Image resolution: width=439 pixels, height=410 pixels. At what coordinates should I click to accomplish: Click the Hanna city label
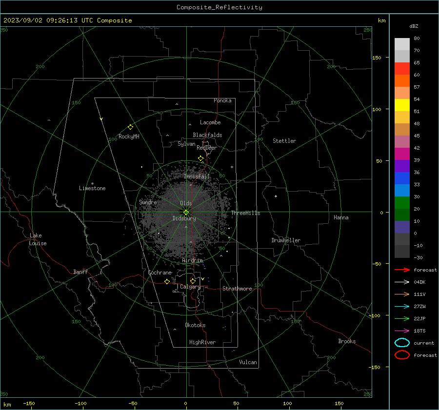point(341,217)
